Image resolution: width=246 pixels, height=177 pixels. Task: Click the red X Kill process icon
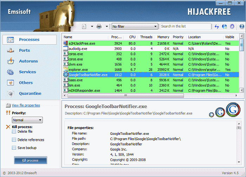[x=8, y=127]
